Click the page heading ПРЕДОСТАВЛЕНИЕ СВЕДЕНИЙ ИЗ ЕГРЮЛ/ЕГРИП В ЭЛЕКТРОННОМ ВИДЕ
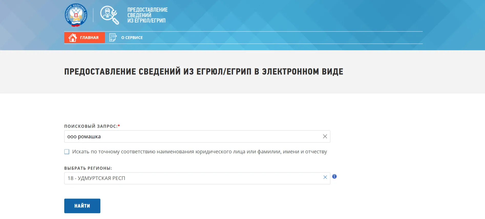Image resolution: width=485 pixels, height=219 pixels. click(204, 72)
